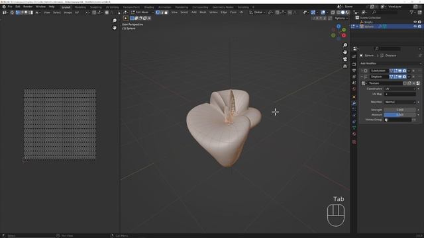This screenshot has height=238, width=424.
Task: Open the Edit Mode dropdown
Action: tap(142, 13)
